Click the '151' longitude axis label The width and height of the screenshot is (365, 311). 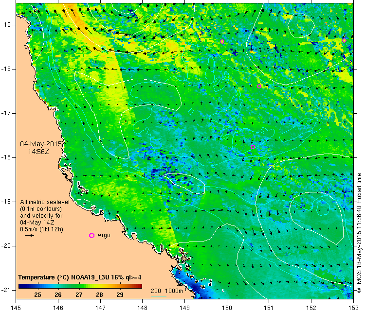point(269,308)
